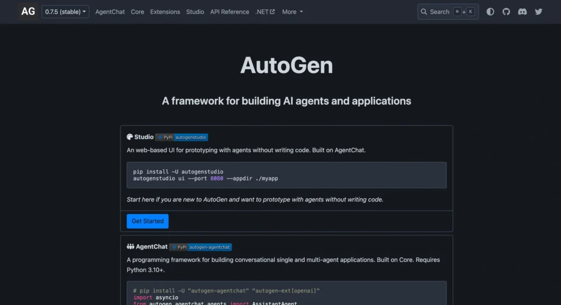Go to the Core nav section
Viewport: 561px width, 305px height.
(138, 12)
